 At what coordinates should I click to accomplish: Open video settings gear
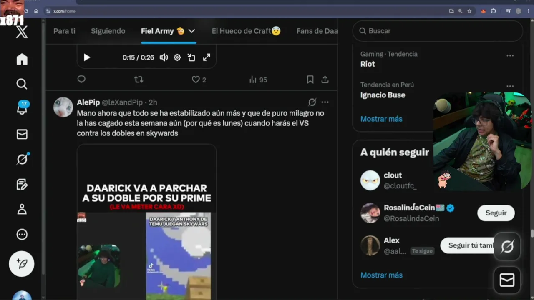177,57
